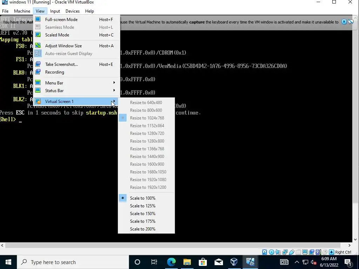Open the Machine menu
The height and width of the screenshot is (269, 359).
[x=22, y=11]
